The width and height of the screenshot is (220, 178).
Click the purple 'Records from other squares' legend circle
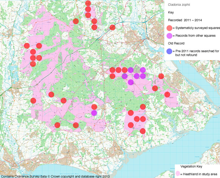tap(170, 35)
